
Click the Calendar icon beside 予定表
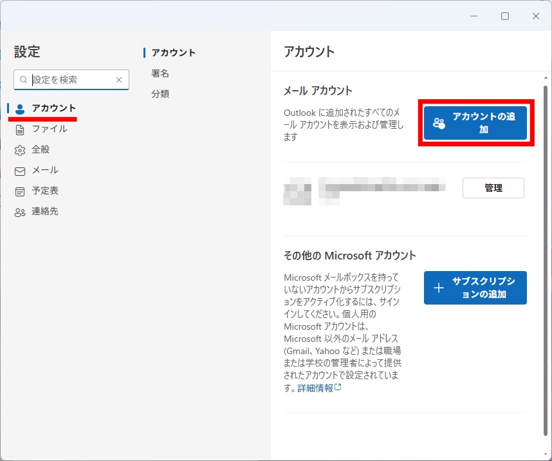[20, 191]
